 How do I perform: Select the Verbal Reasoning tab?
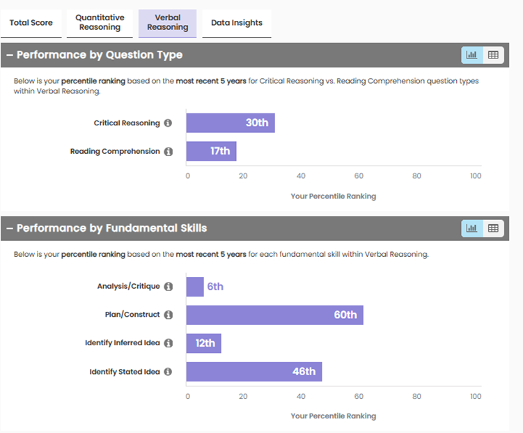[x=167, y=23]
